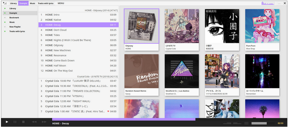
Task: Select track HOME Come Back Down
Action: pyautogui.click(x=78, y=61)
